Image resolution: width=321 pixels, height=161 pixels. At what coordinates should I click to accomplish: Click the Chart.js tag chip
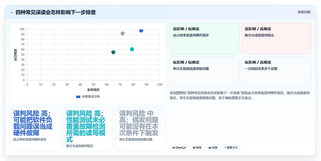coord(179,148)
